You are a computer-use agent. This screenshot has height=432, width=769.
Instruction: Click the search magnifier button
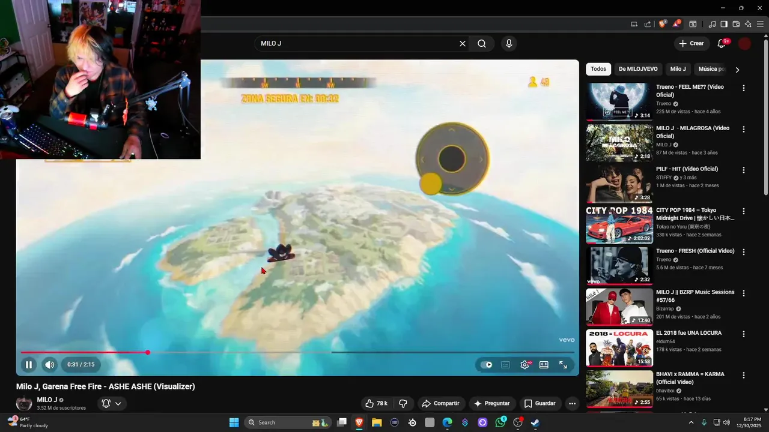click(x=482, y=44)
